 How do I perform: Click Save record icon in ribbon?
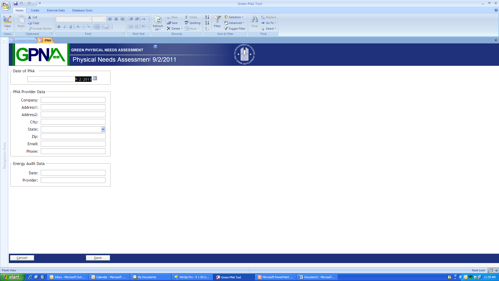(169, 23)
